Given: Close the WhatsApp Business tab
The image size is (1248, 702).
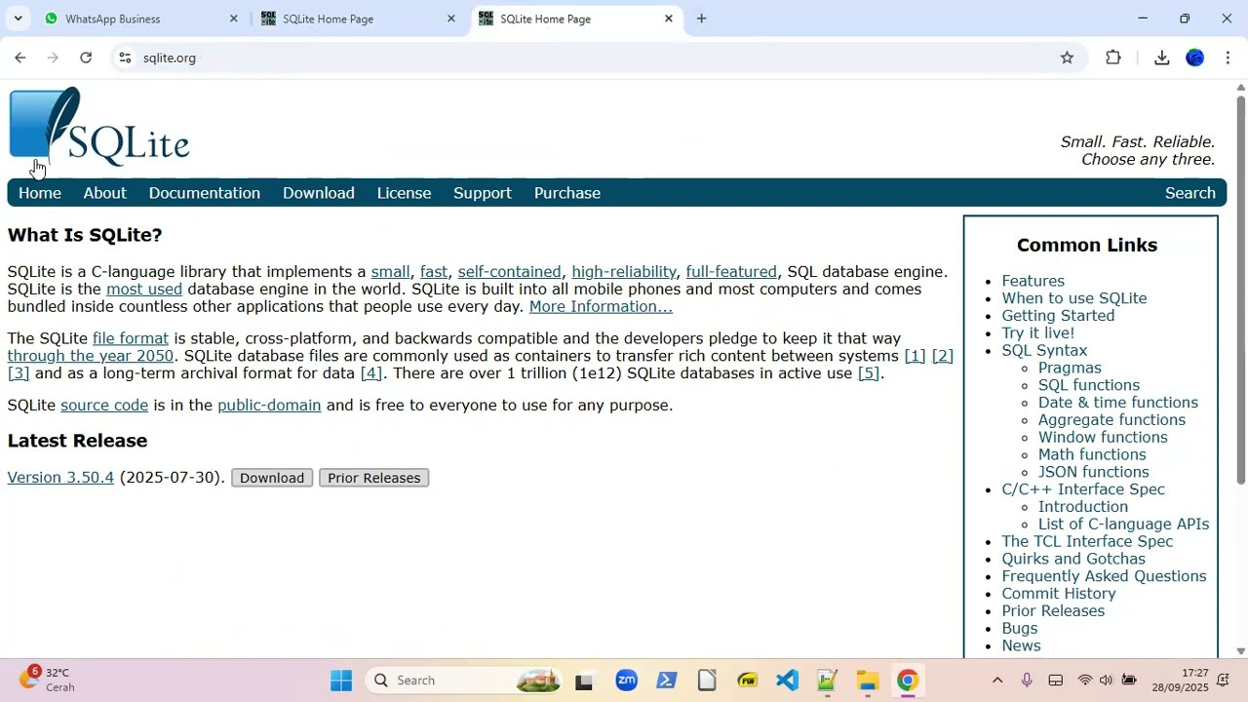Looking at the screenshot, I should point(233,19).
